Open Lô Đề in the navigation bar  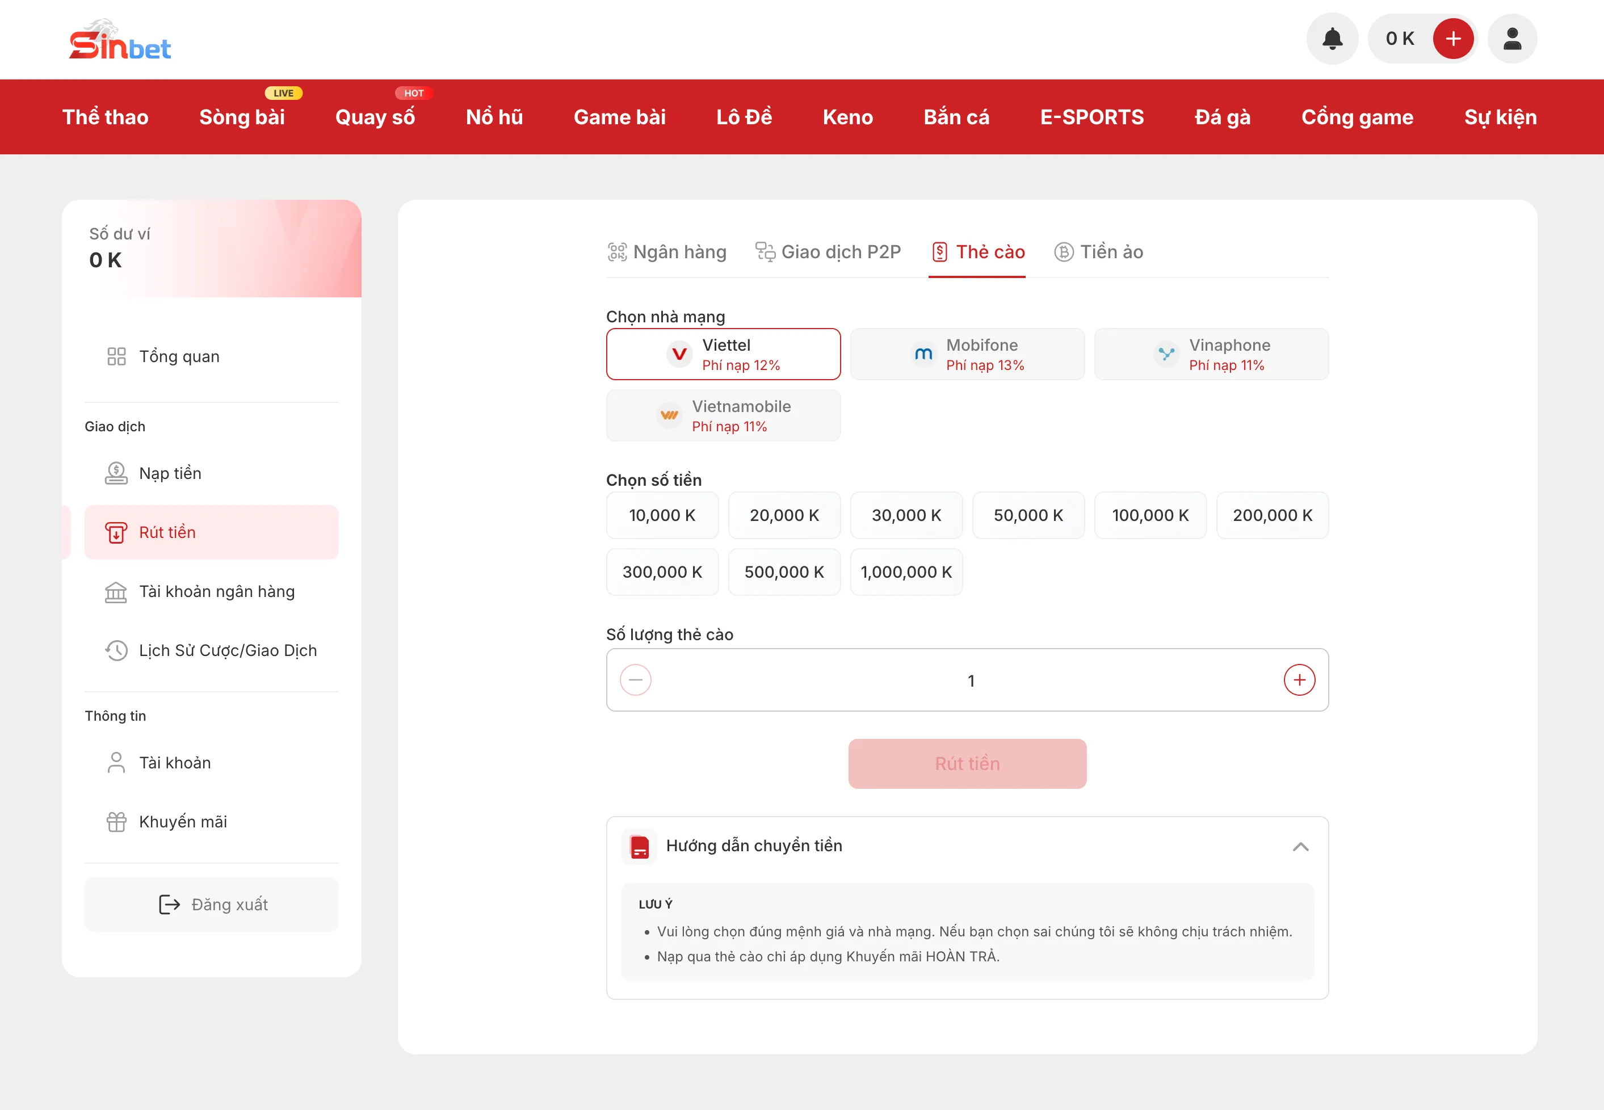tap(744, 117)
